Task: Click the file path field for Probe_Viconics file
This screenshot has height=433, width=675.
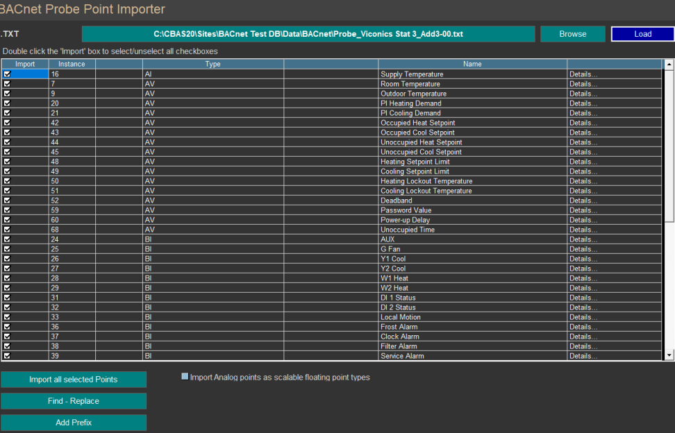Action: click(308, 34)
